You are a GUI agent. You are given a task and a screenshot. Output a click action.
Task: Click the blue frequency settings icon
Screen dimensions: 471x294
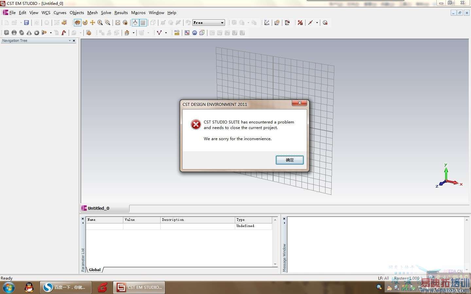coord(195,33)
